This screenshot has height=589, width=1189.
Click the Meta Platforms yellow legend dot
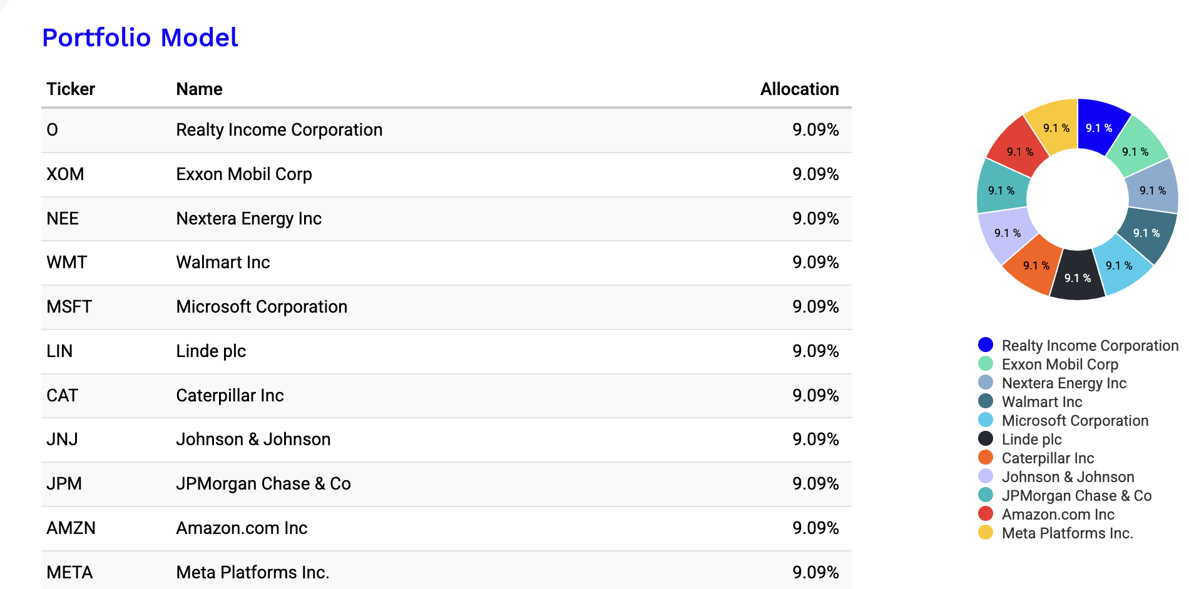pos(986,532)
